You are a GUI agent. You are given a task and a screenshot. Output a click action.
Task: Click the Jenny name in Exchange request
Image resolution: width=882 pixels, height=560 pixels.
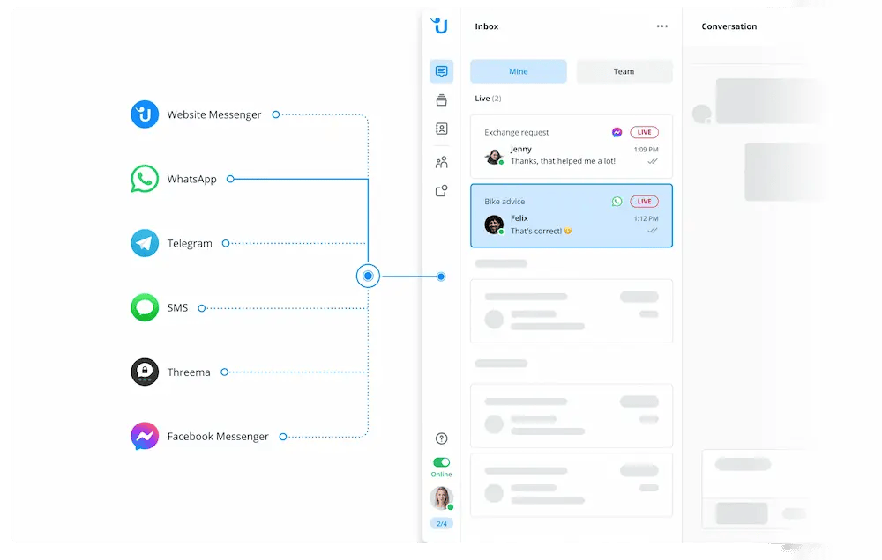click(x=521, y=149)
